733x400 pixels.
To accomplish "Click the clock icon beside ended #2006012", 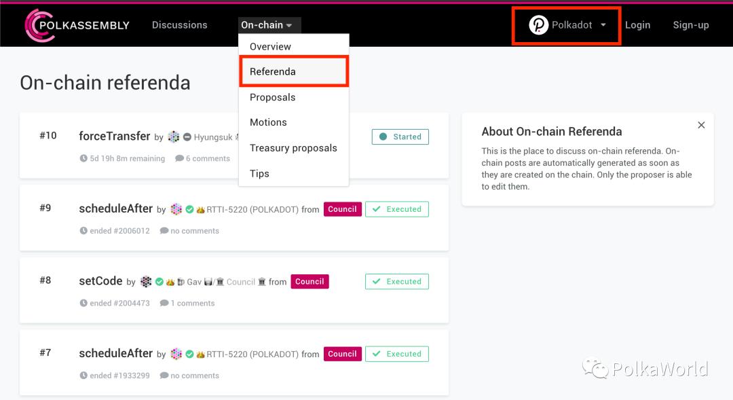I will pyautogui.click(x=83, y=231).
